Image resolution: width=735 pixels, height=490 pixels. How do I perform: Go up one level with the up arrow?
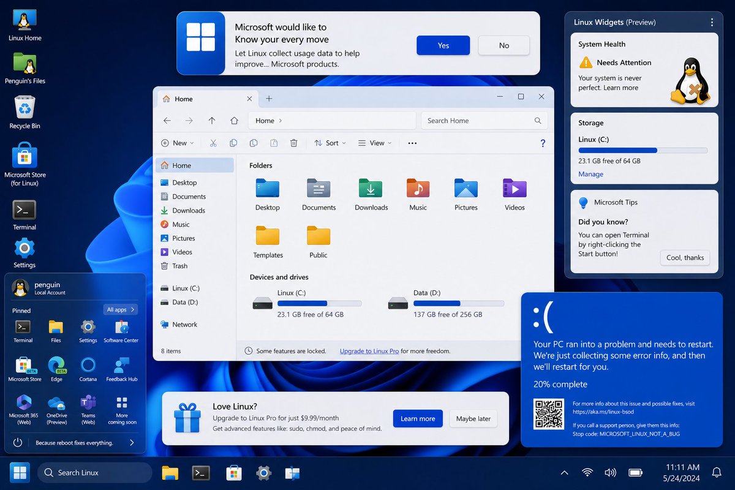click(212, 121)
